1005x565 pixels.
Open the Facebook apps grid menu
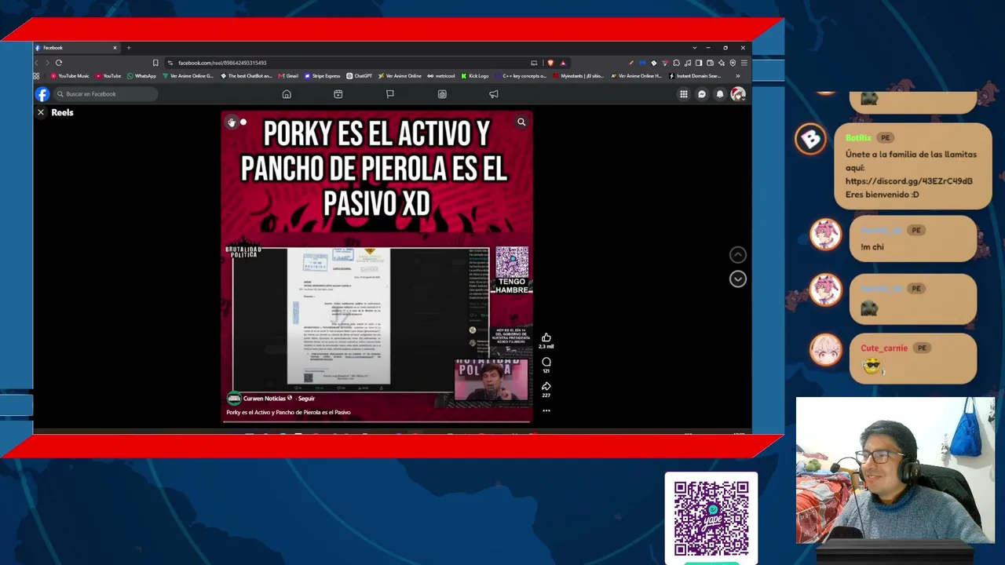pyautogui.click(x=684, y=94)
